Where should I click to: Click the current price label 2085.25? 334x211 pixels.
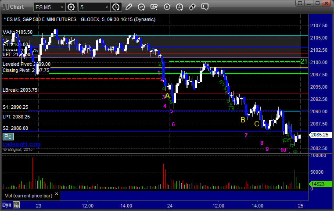[320, 135]
